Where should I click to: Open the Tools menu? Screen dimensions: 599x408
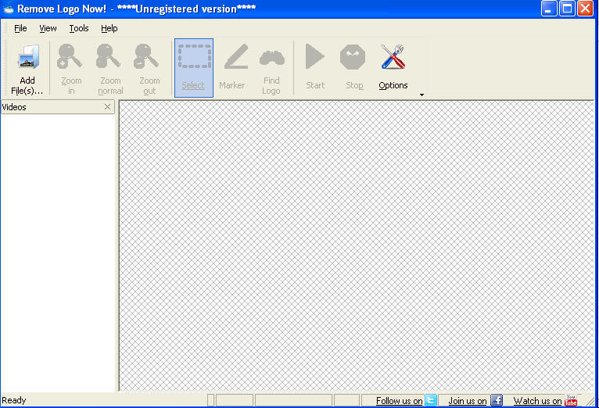(x=79, y=28)
